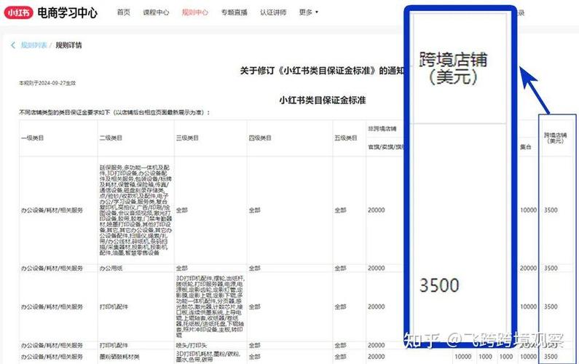Click the 规则详情 breadcrumb text

point(68,45)
